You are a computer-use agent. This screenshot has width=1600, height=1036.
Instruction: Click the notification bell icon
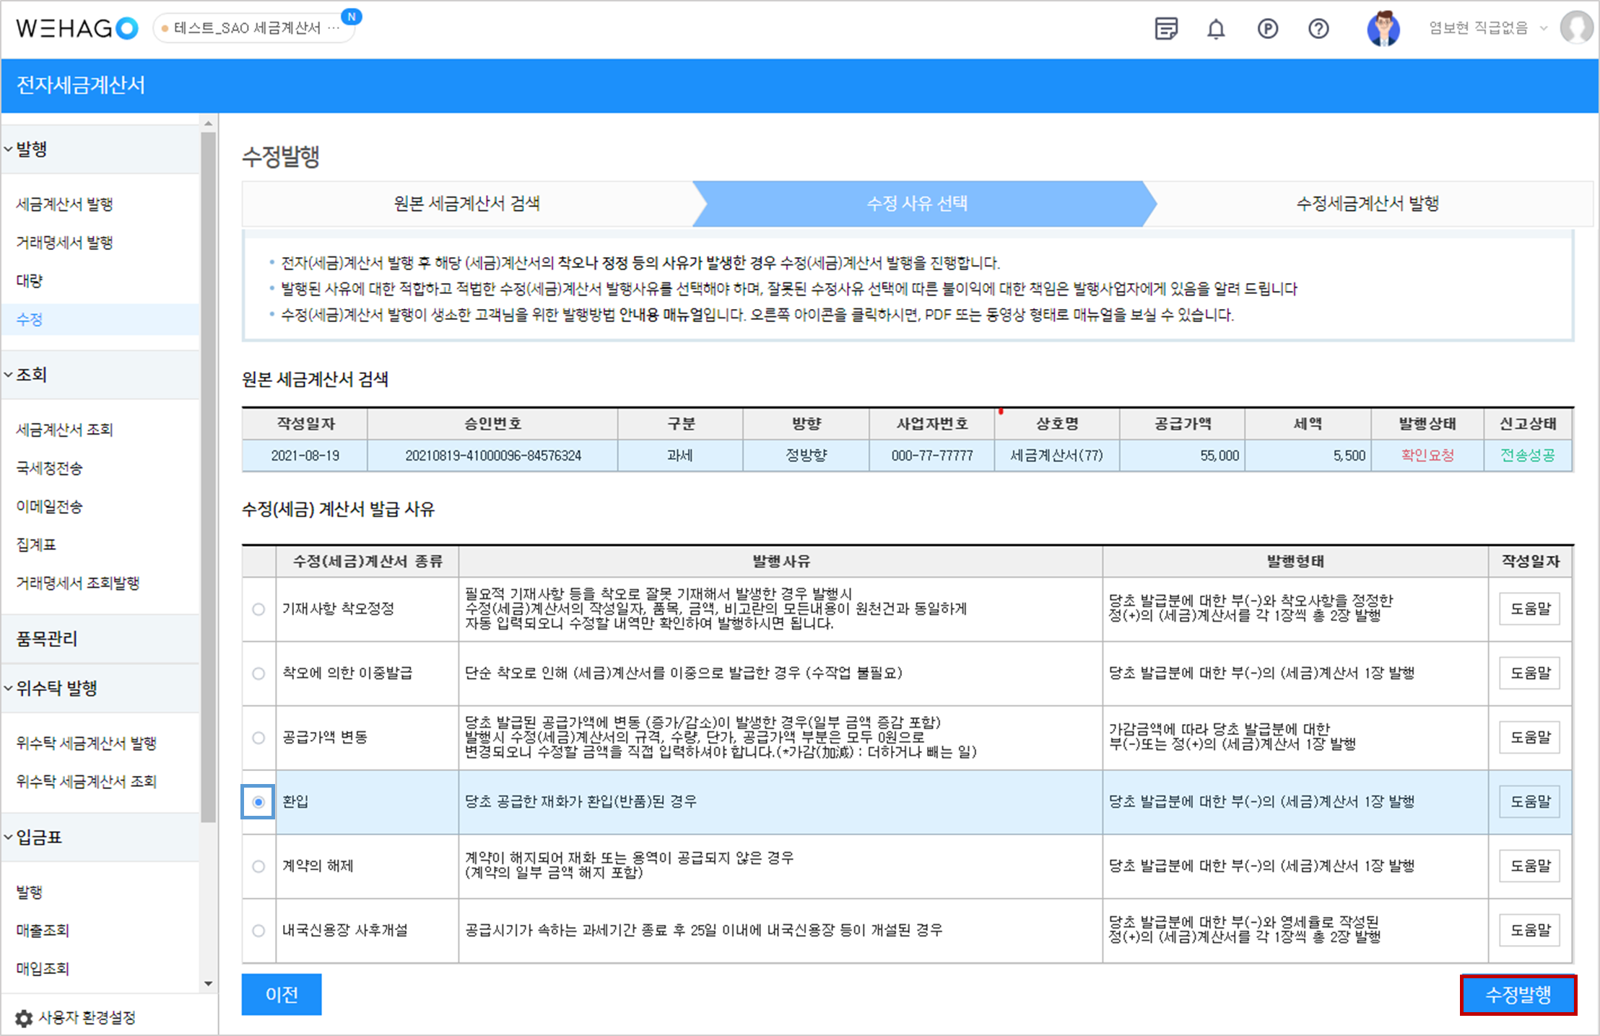point(1216,29)
